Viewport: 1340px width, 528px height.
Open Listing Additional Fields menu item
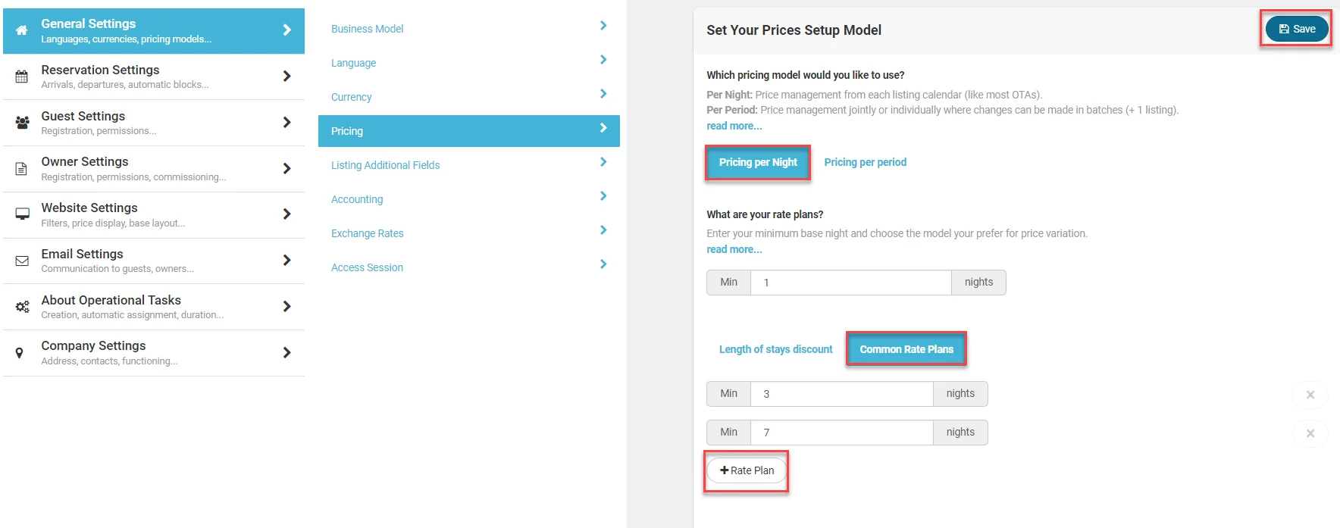point(385,165)
